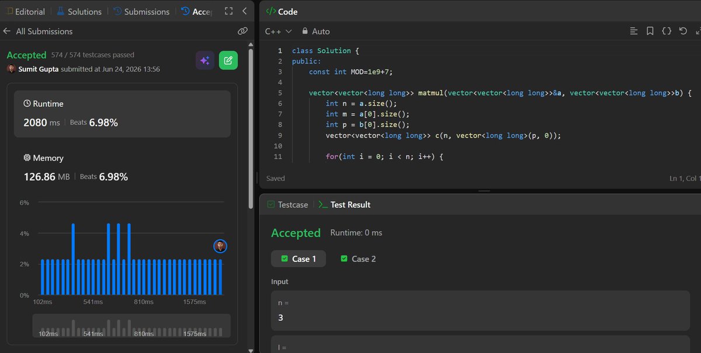Switch to the Solutions tab
Screen dimensions: 701x353
79,11
